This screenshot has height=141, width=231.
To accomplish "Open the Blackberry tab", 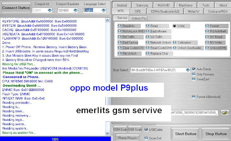I will click(186, 5).
